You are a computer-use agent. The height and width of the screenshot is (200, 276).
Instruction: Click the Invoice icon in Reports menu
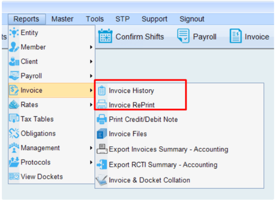tap(14, 90)
